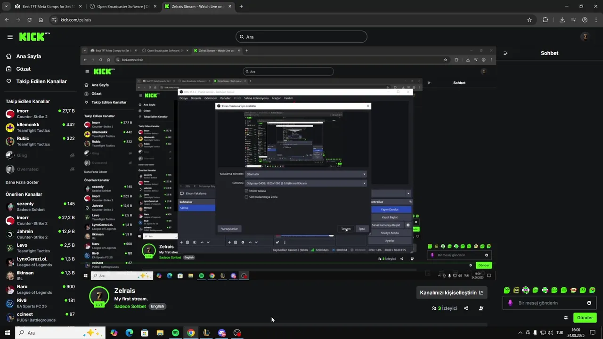Open offline Ging channel
Screen dimensions: 603x339
click(x=40, y=155)
